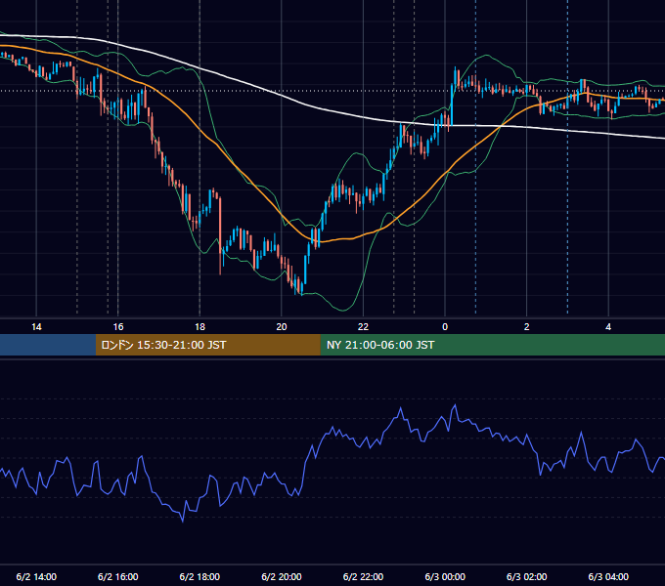665x586 pixels.
Task: Click the blue session bar before London
Action: [48, 345]
